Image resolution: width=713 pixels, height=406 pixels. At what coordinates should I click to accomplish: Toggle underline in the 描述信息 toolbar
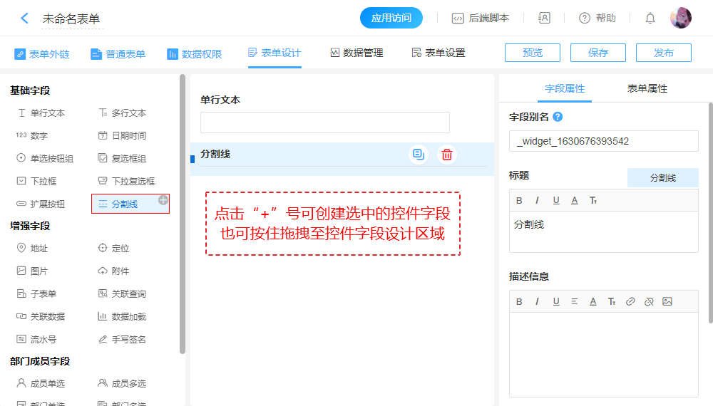(x=555, y=301)
